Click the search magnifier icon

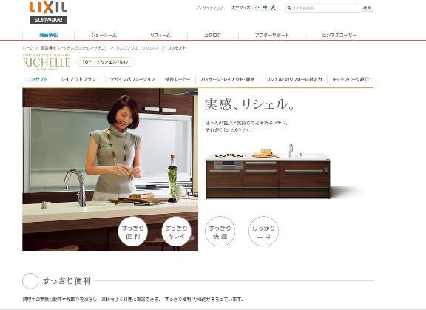point(289,8)
